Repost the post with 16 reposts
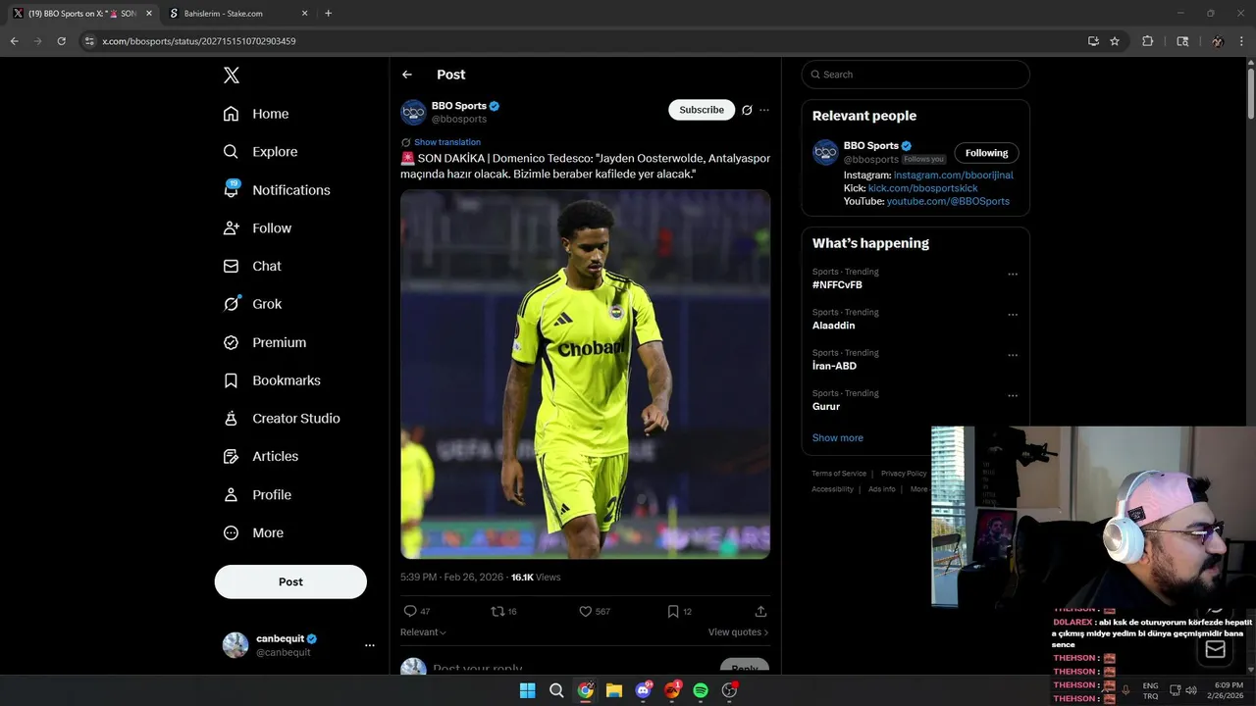The height and width of the screenshot is (706, 1256). click(503, 611)
